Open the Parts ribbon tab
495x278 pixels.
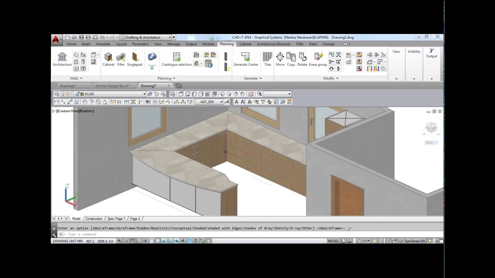pos(313,44)
